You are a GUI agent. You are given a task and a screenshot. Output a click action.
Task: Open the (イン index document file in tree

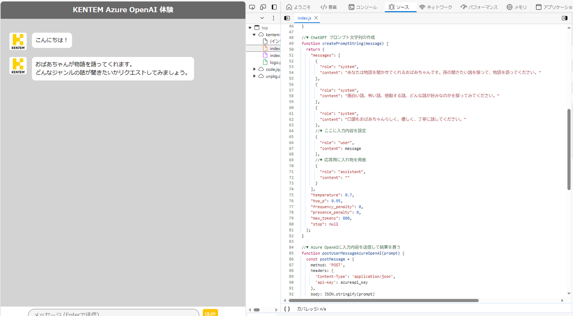272,41
